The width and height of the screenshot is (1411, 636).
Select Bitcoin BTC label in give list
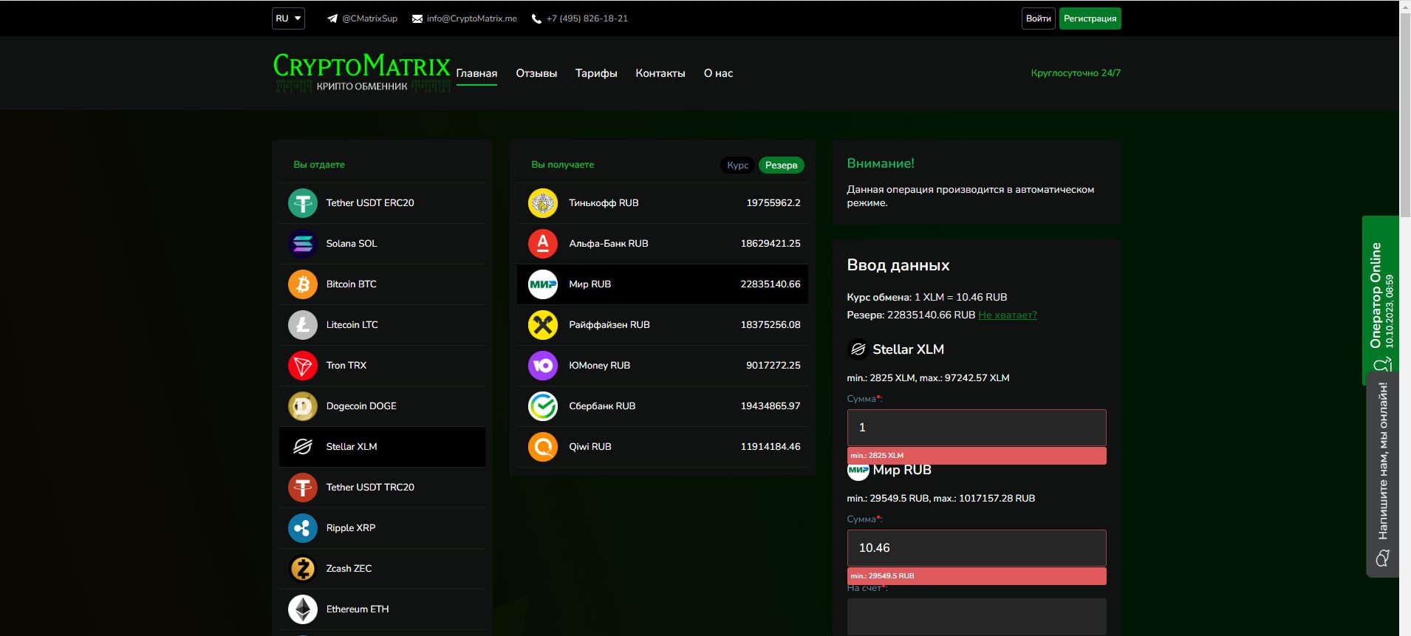point(352,284)
